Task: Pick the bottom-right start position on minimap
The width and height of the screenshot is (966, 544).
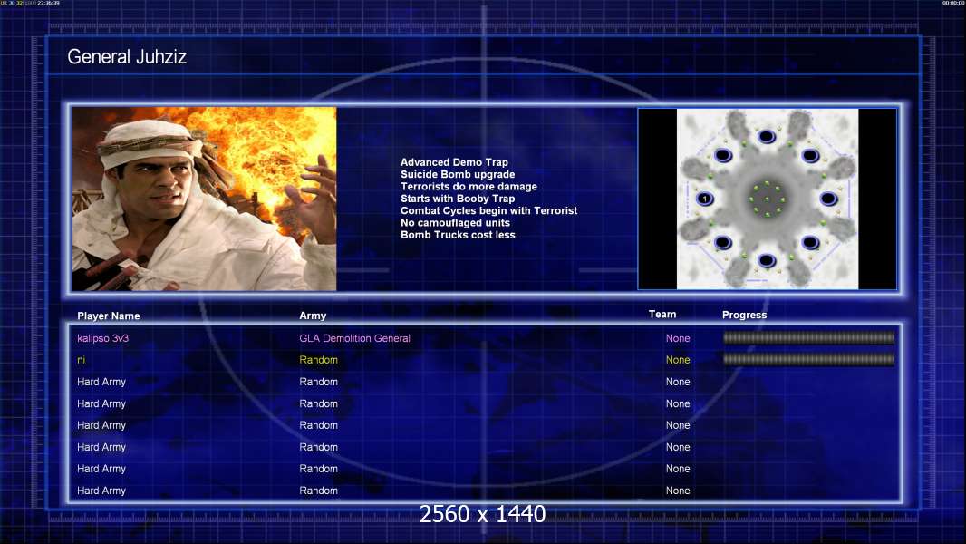Action: [810, 242]
